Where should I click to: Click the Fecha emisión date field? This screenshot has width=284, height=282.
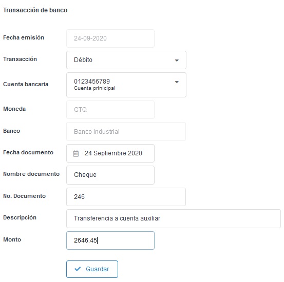coord(110,38)
